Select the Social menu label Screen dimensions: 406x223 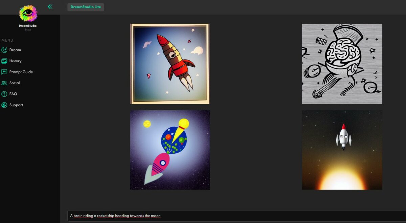point(15,83)
